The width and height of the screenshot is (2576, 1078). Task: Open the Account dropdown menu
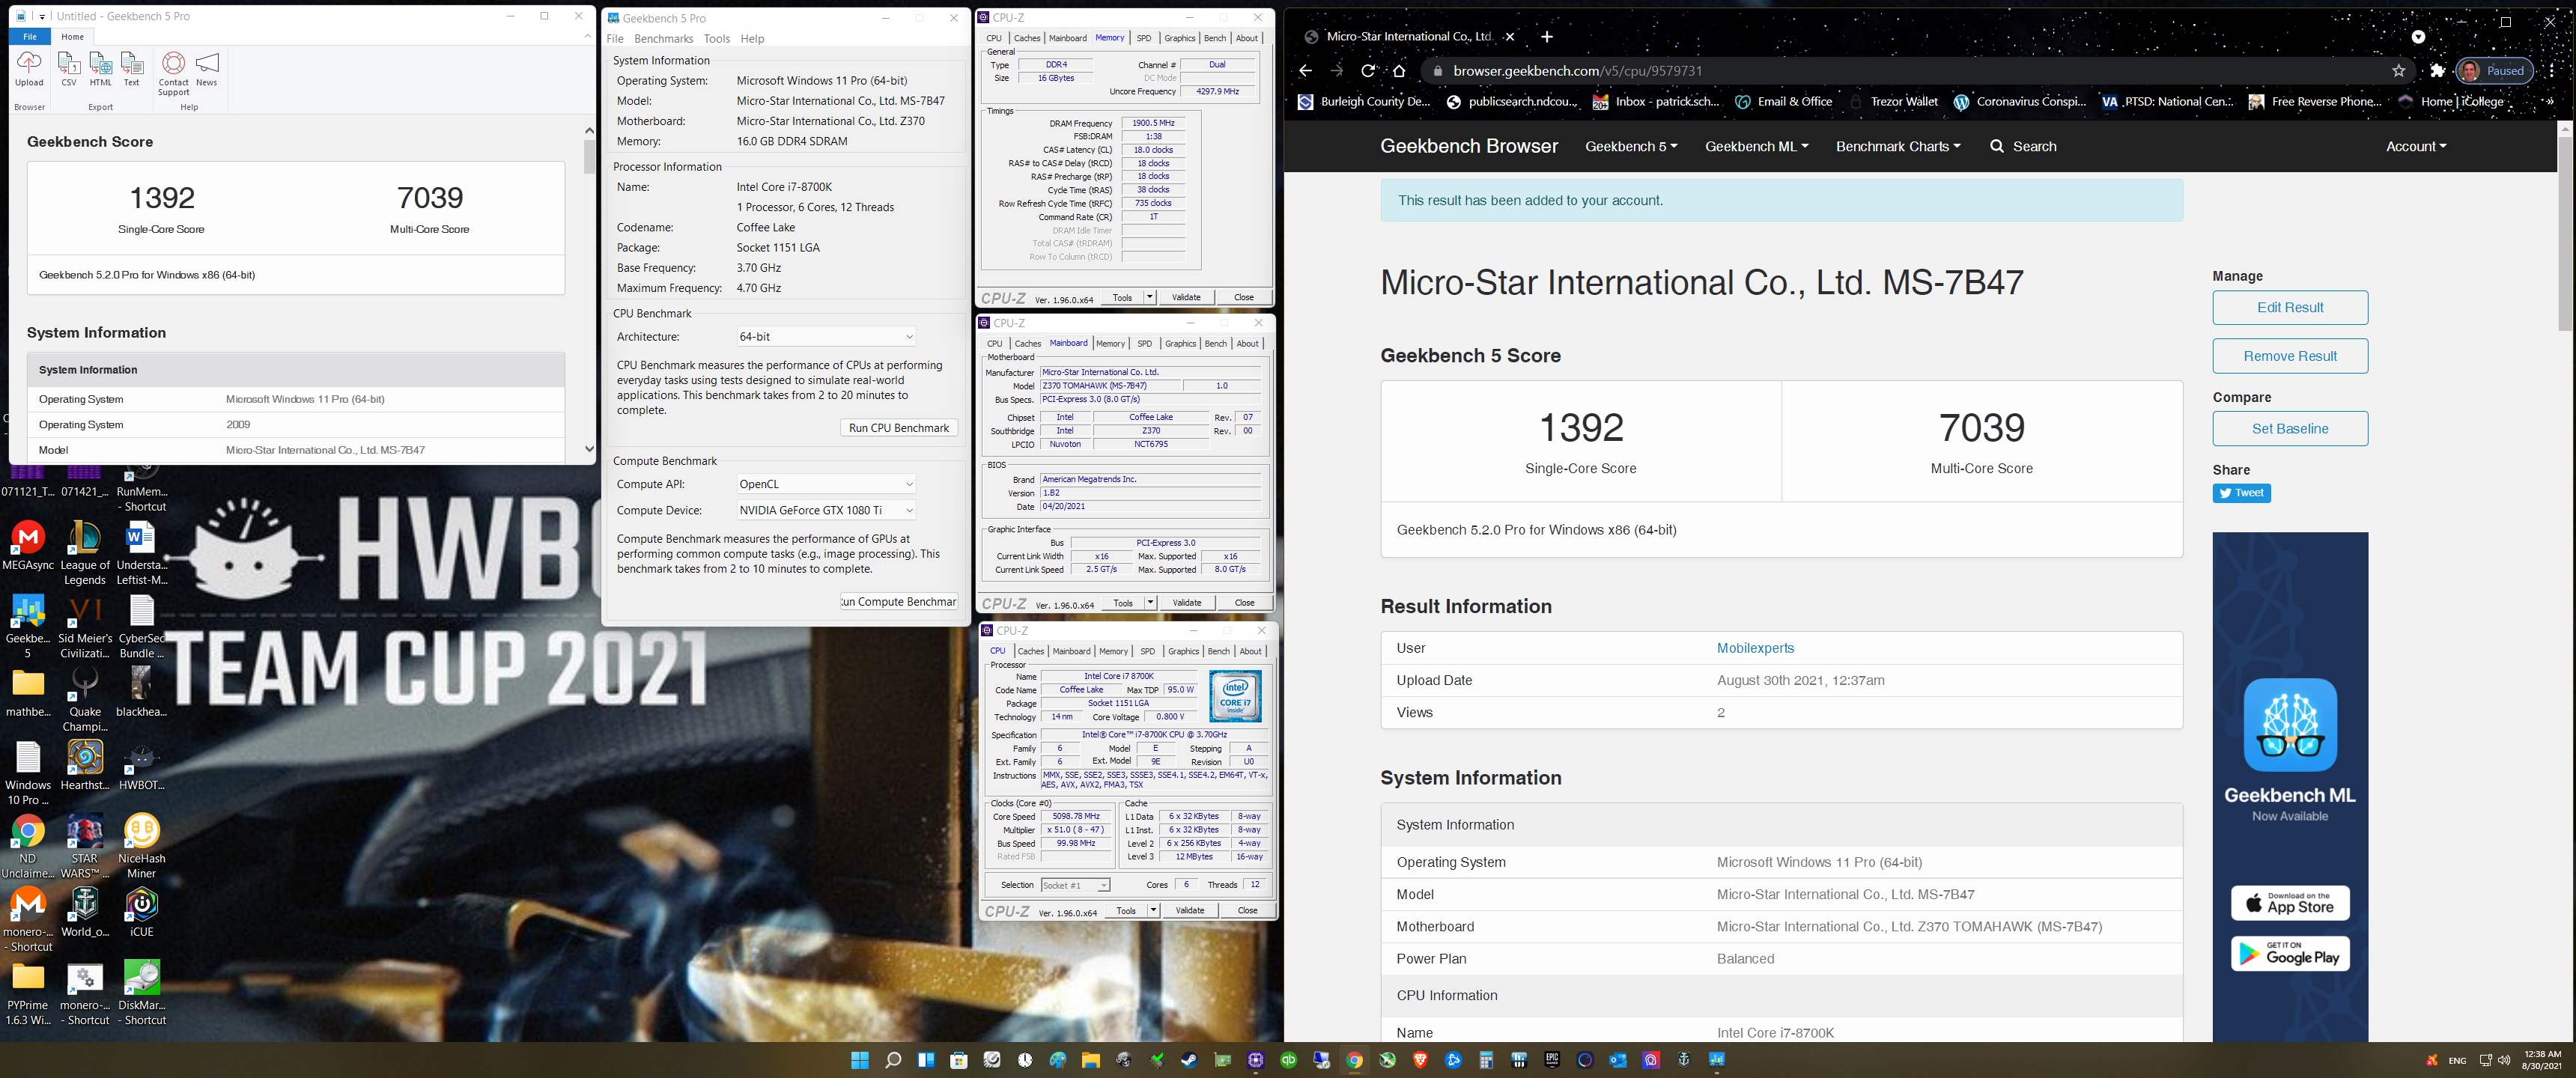click(x=2416, y=146)
